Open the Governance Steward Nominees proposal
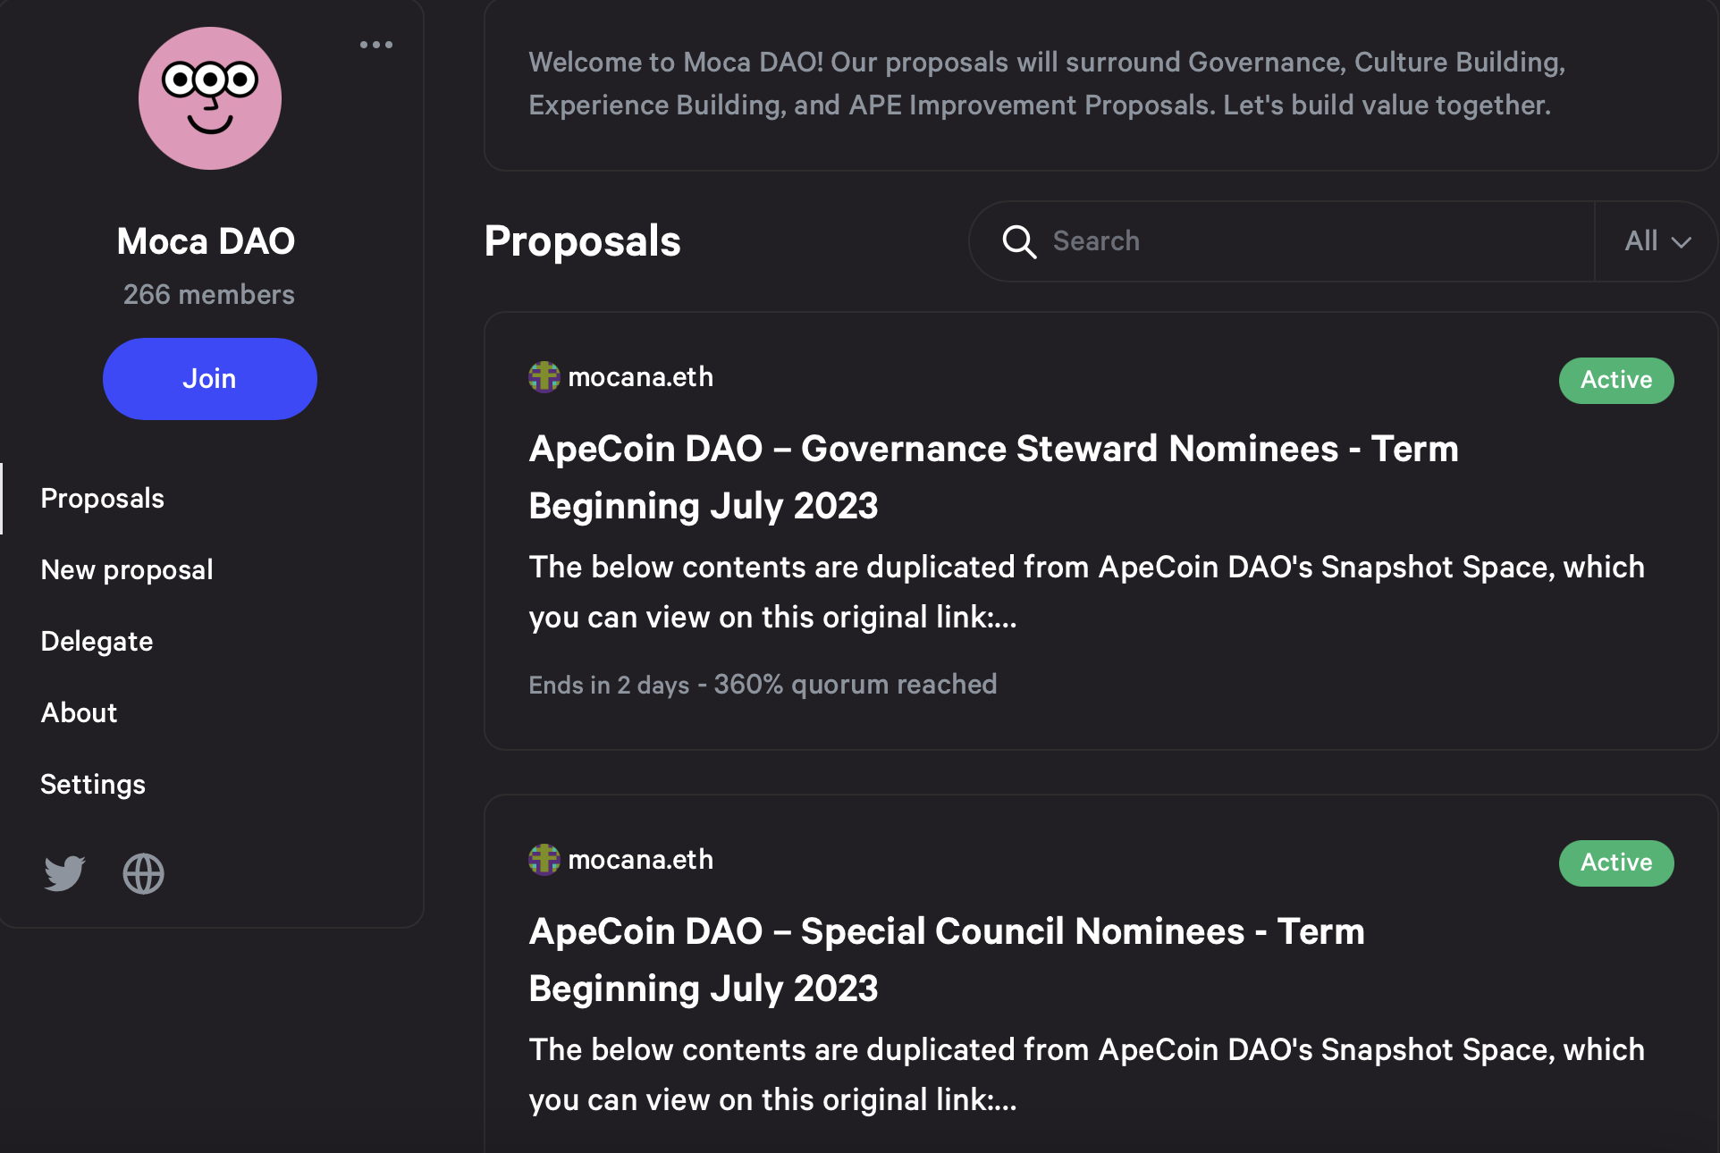Image resolution: width=1720 pixels, height=1153 pixels. [x=992, y=476]
